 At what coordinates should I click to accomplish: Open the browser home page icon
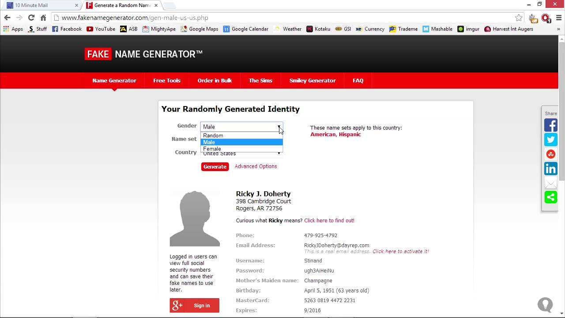click(43, 18)
